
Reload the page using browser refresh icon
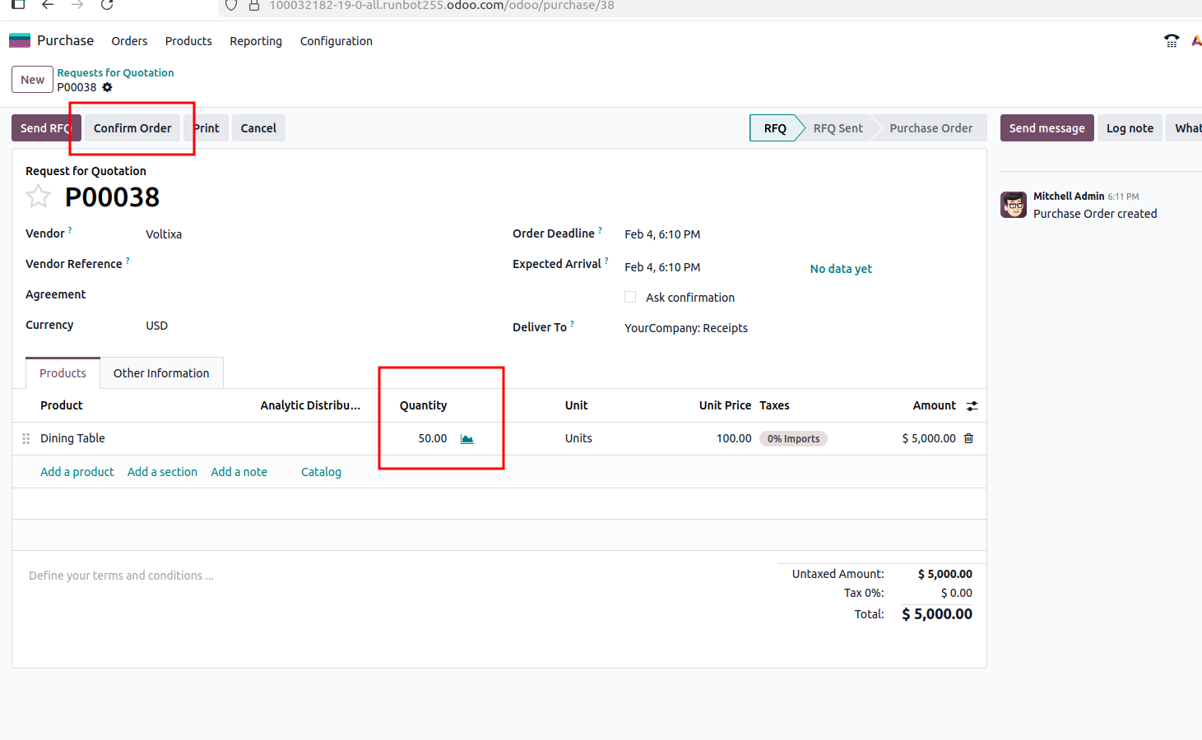(x=107, y=5)
